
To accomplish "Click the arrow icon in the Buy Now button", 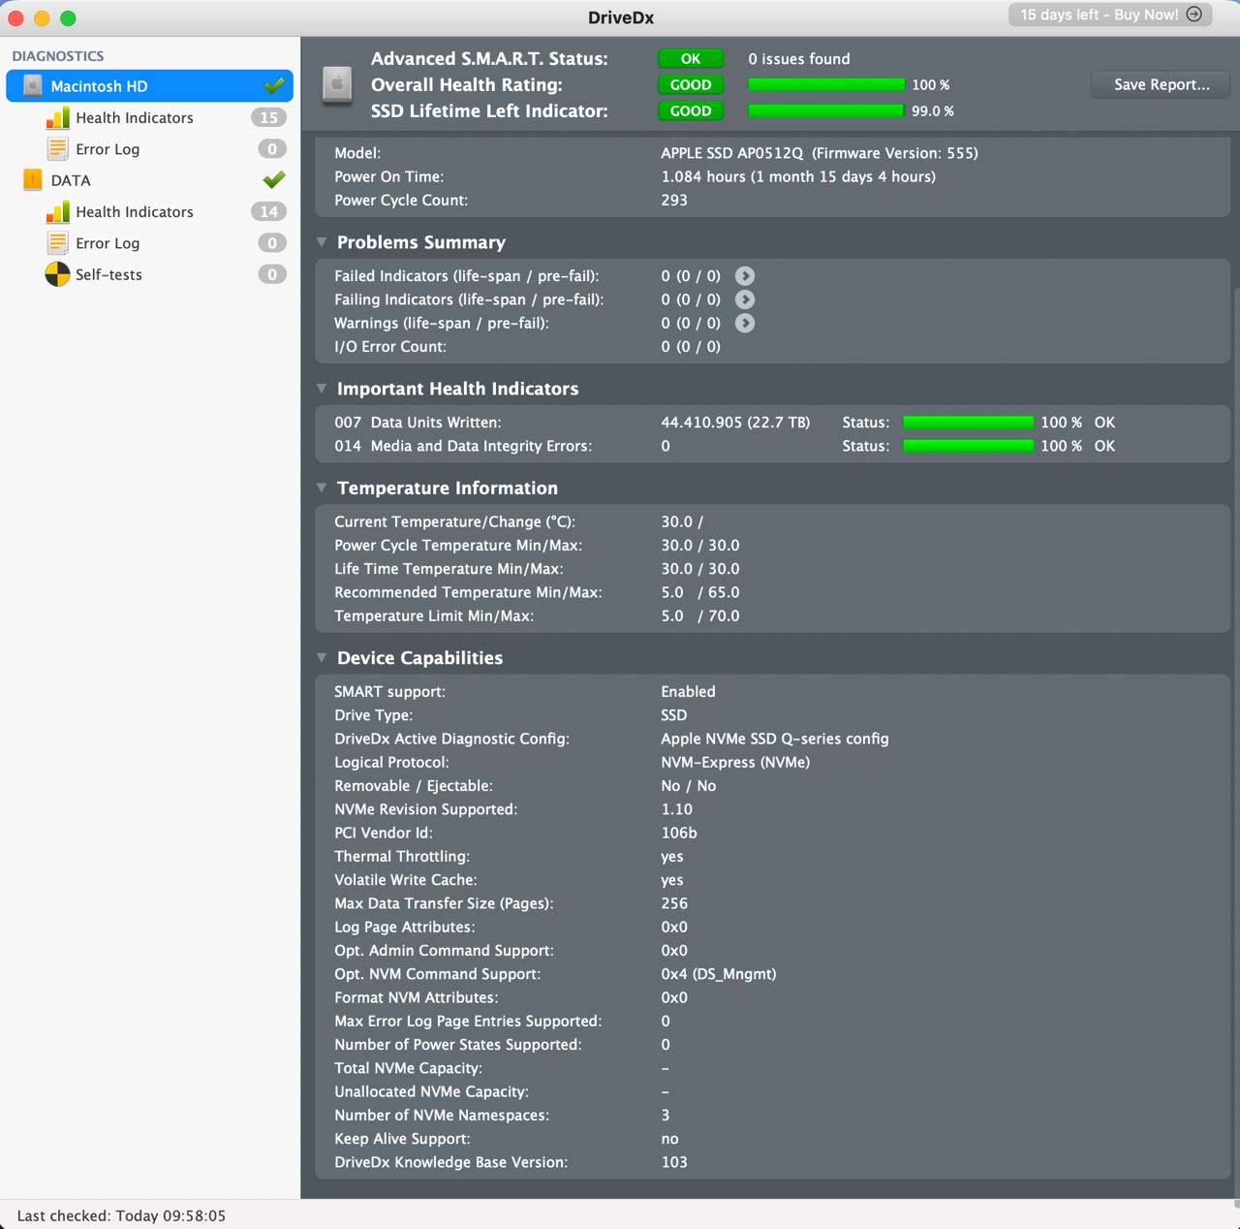I will coord(1194,15).
